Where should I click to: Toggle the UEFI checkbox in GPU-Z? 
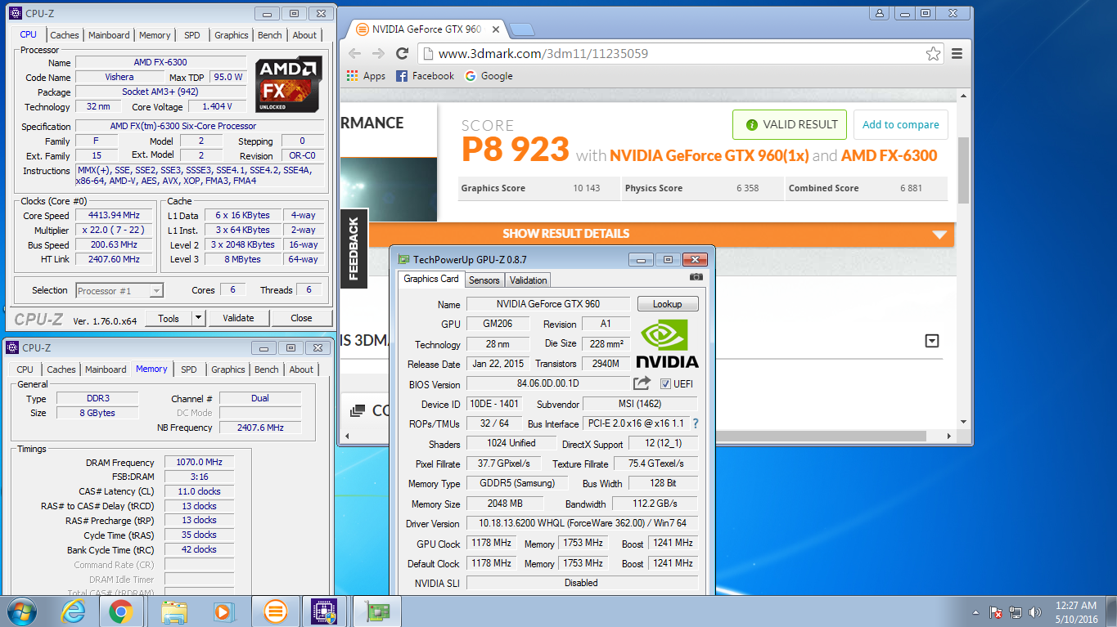665,384
